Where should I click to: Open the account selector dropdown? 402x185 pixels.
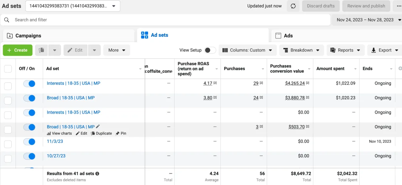click(73, 6)
